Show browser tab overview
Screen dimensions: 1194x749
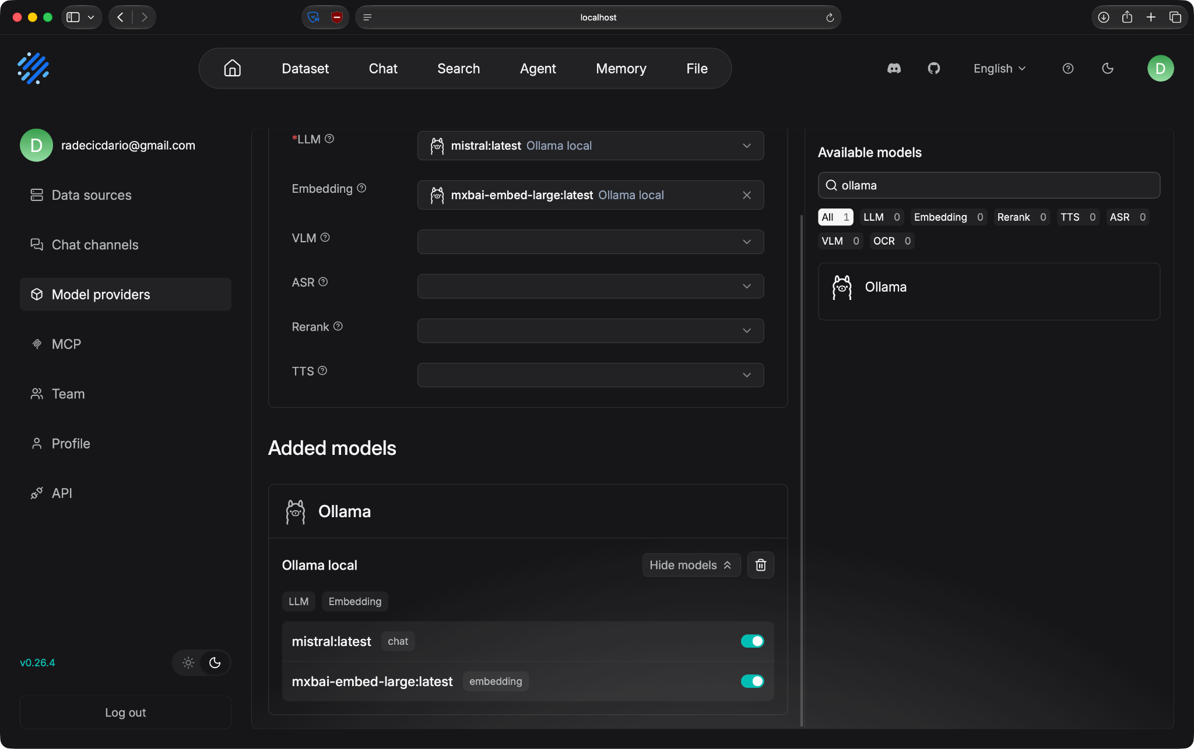pos(1175,17)
